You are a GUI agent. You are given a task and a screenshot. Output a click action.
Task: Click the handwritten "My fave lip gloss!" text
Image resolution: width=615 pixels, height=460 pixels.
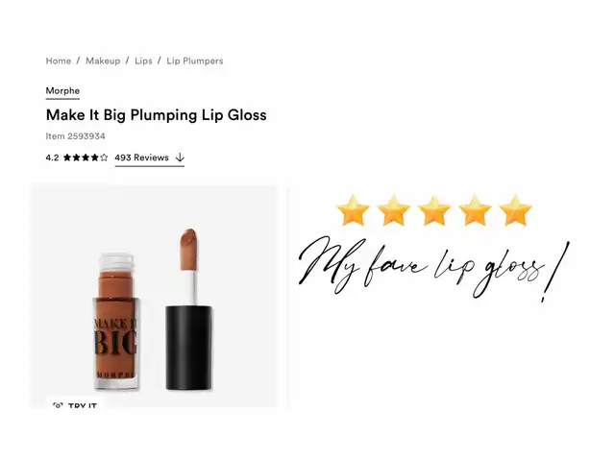point(432,264)
